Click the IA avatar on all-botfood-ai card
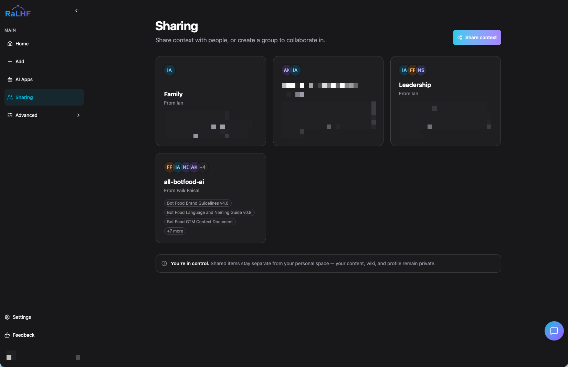 [177, 167]
